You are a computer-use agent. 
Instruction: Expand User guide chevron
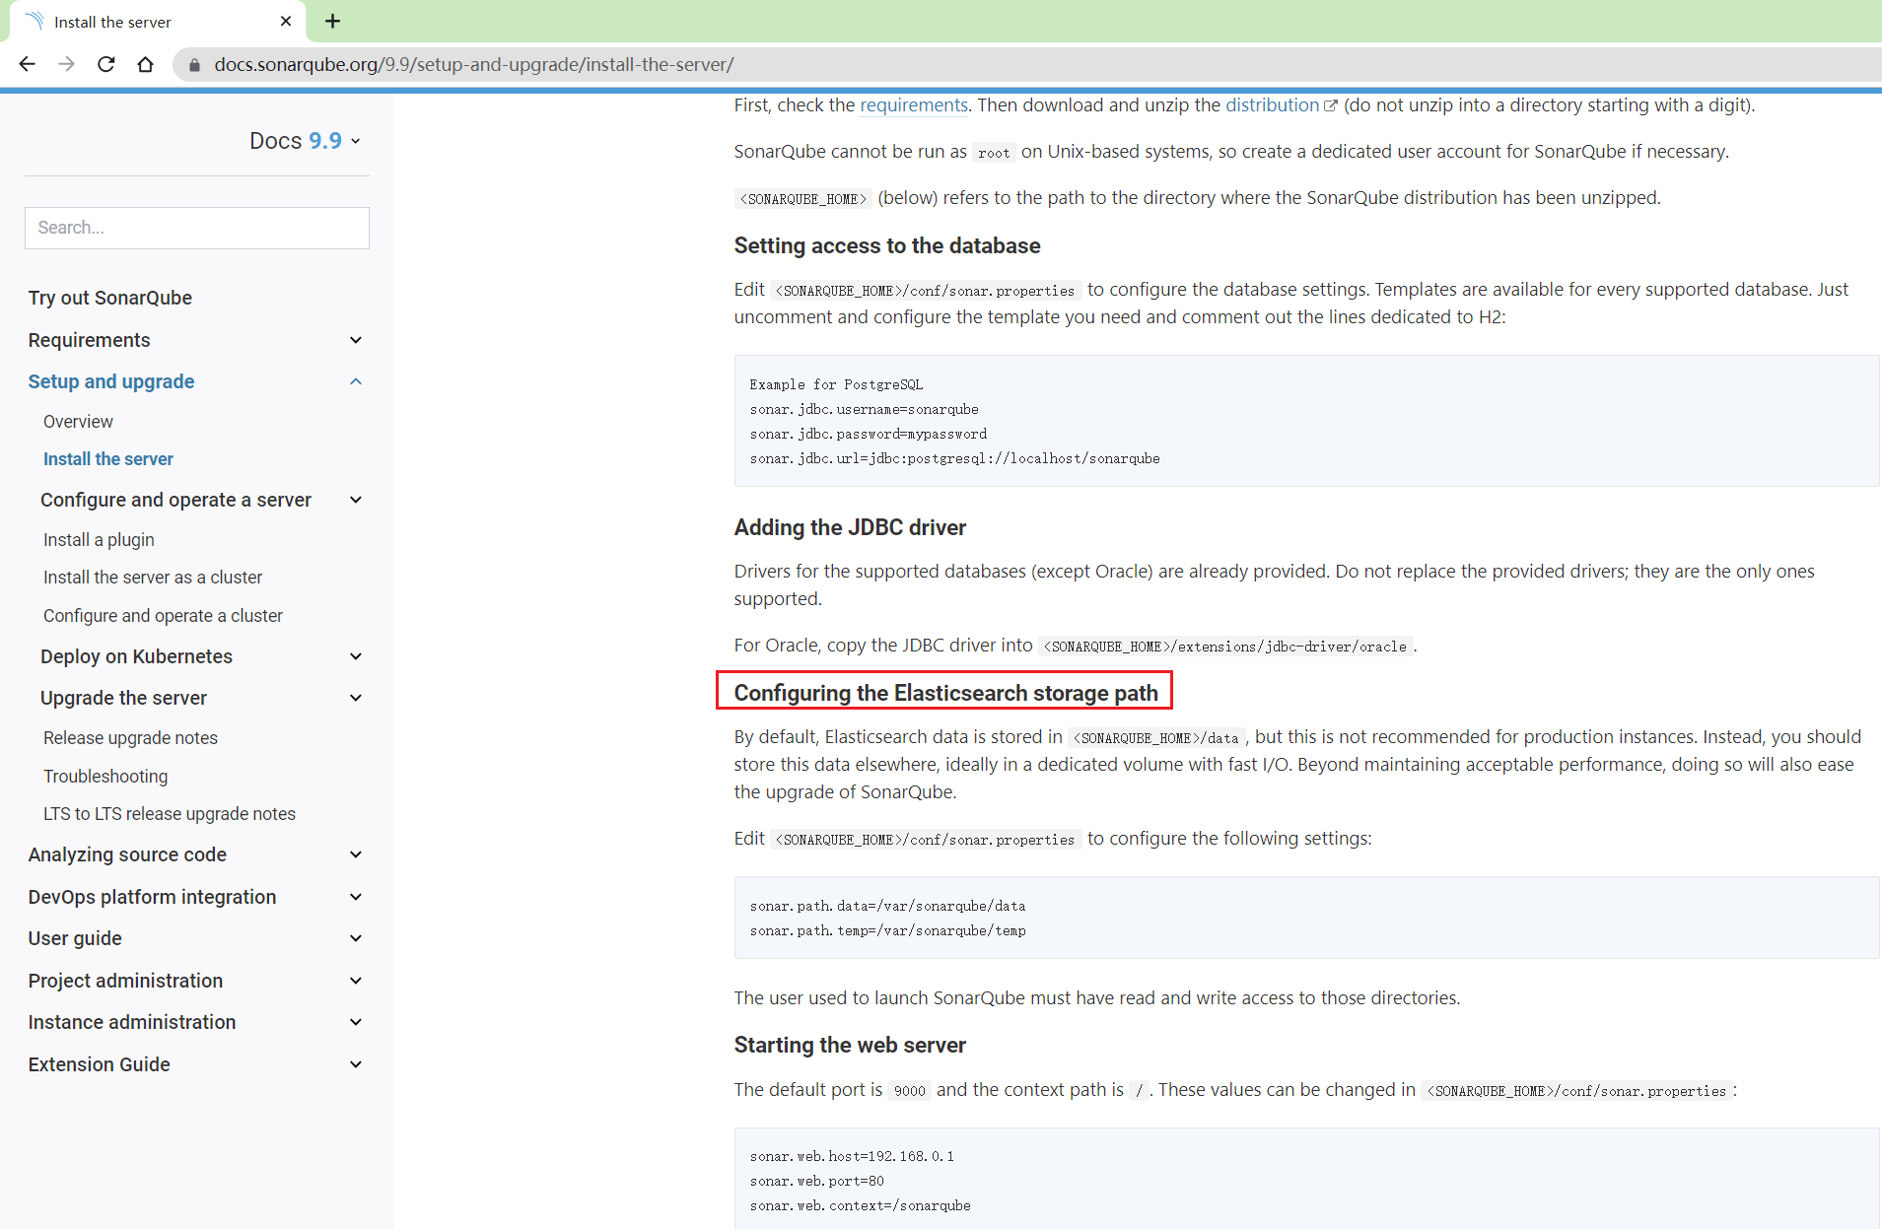[x=356, y=938]
